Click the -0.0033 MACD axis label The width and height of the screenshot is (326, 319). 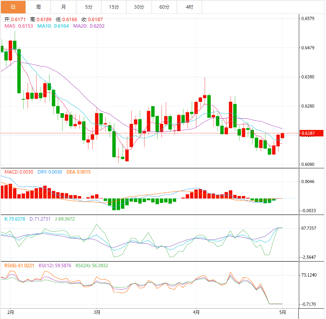(x=308, y=211)
